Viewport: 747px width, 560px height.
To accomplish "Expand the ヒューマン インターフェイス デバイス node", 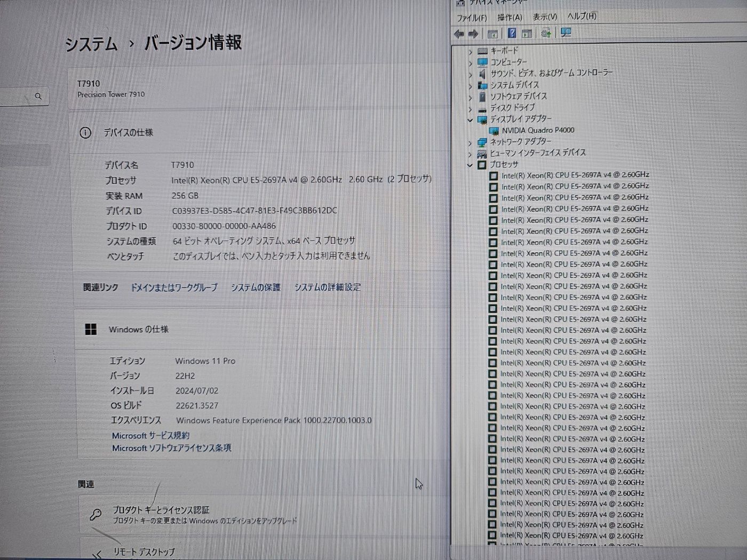I will pyautogui.click(x=470, y=154).
